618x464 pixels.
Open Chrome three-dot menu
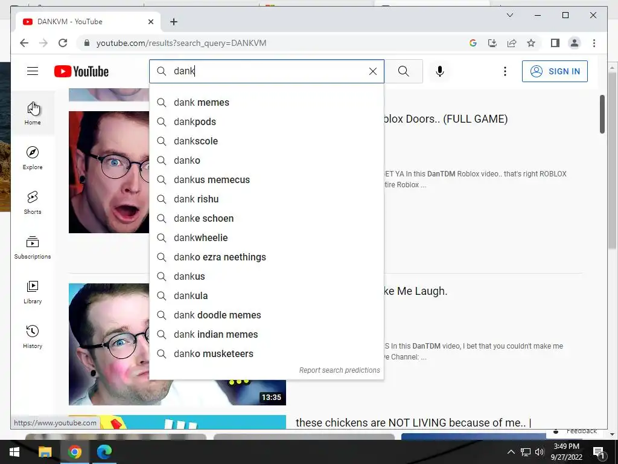pyautogui.click(x=594, y=43)
